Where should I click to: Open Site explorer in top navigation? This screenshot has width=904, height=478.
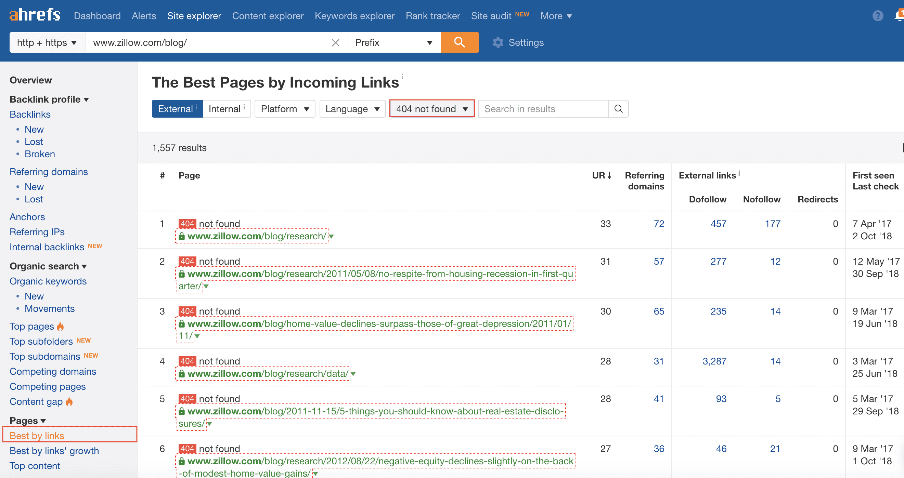coord(194,16)
